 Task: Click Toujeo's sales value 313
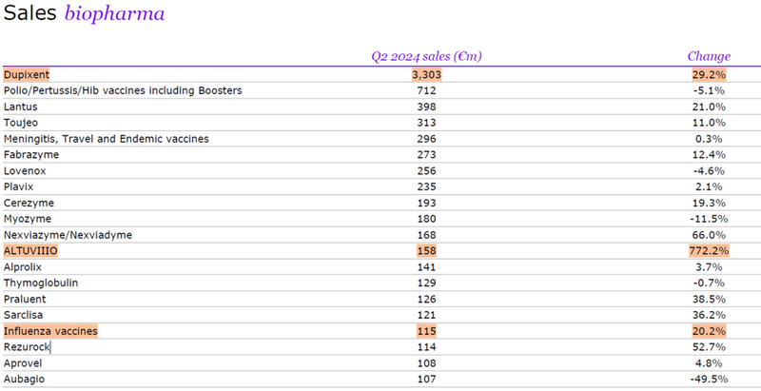coord(426,123)
